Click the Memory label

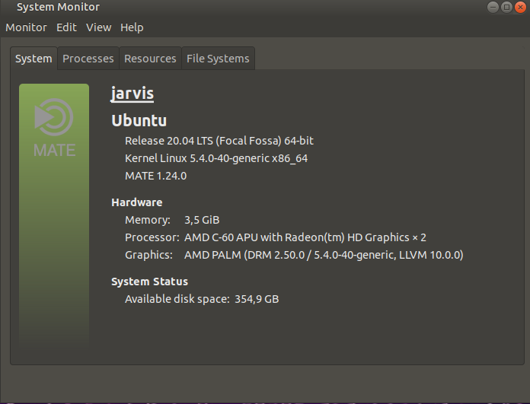[x=148, y=220]
